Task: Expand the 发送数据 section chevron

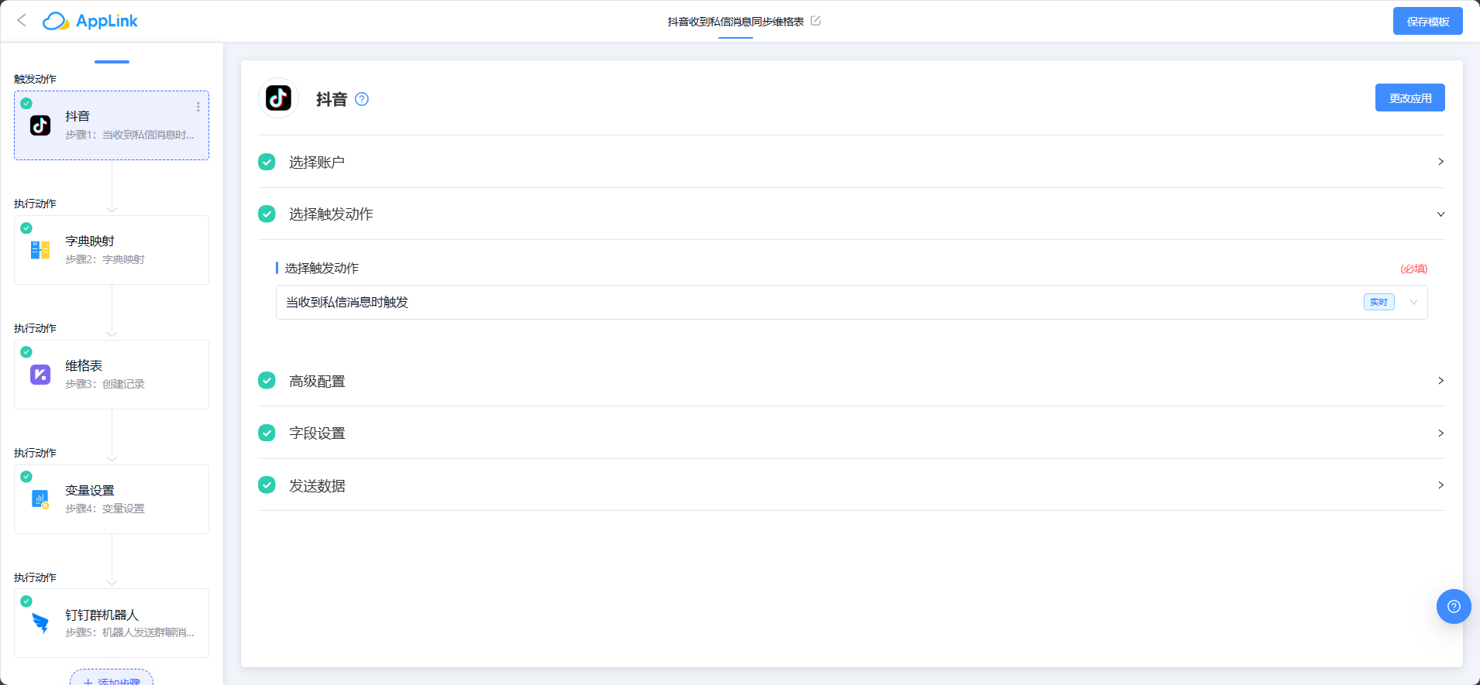Action: [1440, 485]
